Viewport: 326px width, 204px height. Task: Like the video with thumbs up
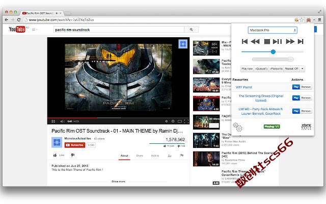(55, 155)
